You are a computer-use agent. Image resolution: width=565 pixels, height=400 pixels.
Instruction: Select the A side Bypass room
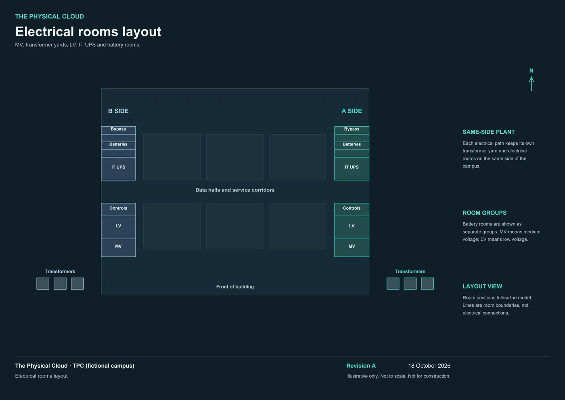352,130
